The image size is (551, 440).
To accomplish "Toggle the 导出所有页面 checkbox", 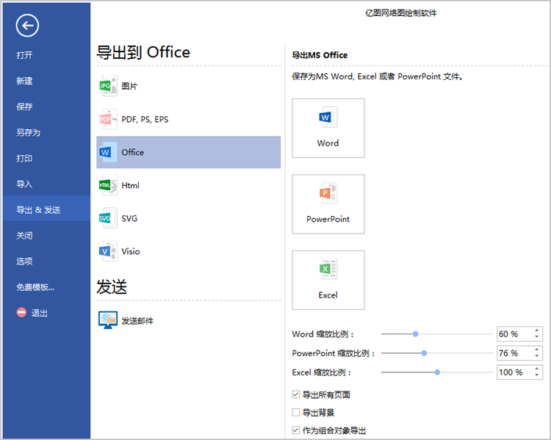I will coord(296,394).
